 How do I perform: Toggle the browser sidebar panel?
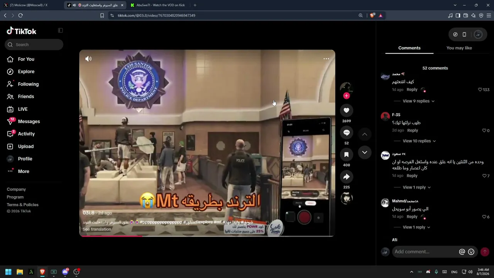[x=458, y=15]
